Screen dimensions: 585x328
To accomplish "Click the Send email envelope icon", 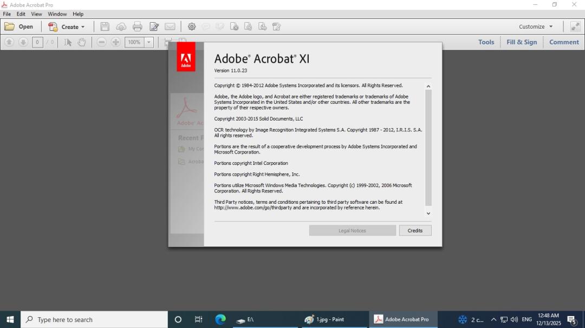I will [170, 26].
